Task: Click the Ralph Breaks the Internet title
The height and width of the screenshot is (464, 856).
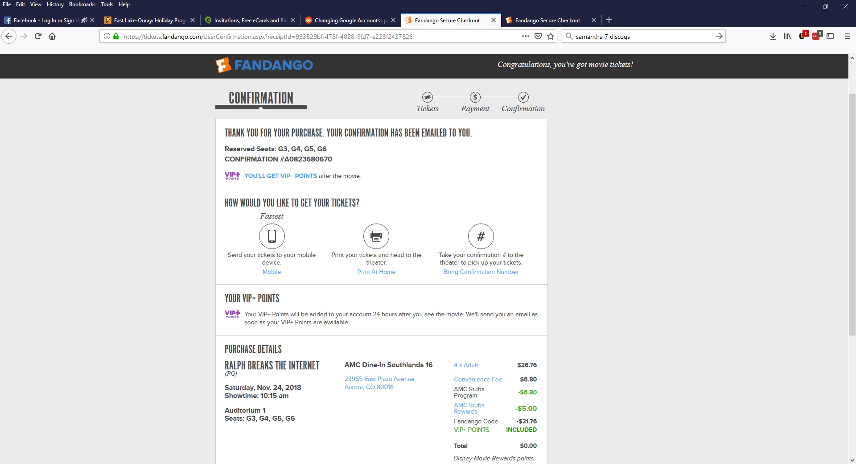Action: [x=272, y=365]
